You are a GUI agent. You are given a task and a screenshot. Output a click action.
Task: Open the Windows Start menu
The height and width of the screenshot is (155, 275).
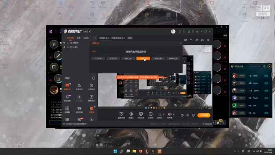[x=115, y=151]
